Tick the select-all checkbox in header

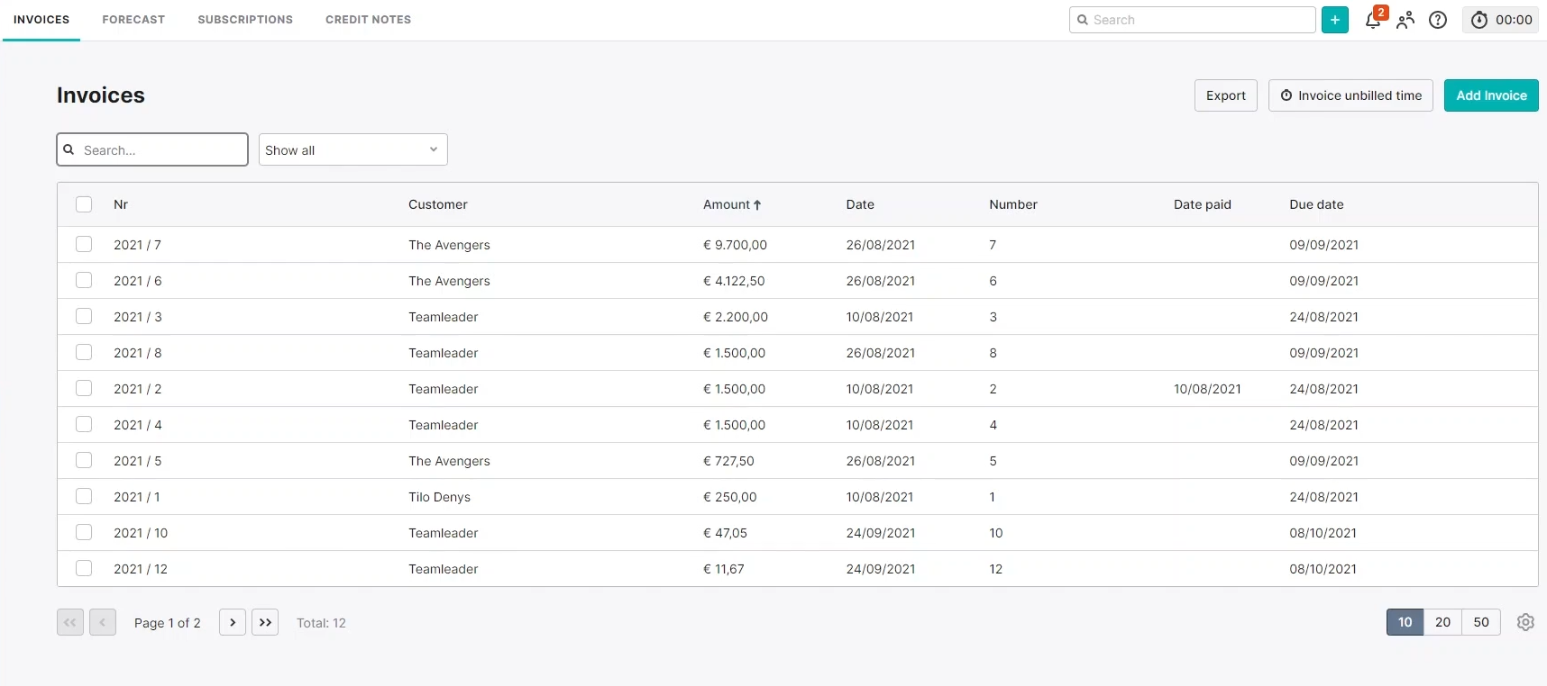[84, 204]
